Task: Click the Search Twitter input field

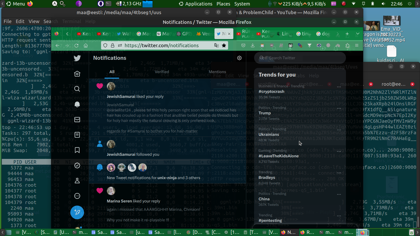Action: pyautogui.click(x=300, y=58)
